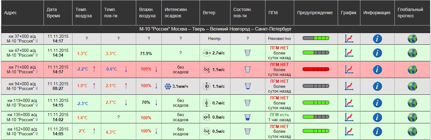Click surface state cup icon for km 135+000
This screenshot has width=431, height=140.
pyautogui.click(x=248, y=118)
